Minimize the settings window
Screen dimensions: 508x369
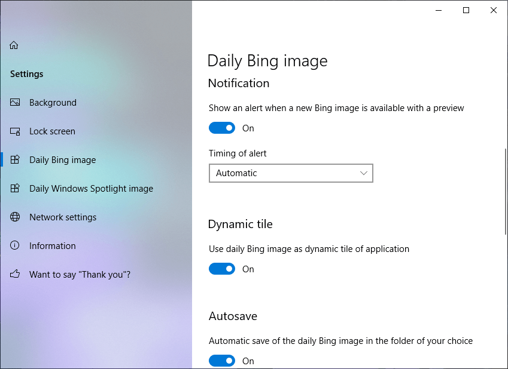(x=439, y=10)
